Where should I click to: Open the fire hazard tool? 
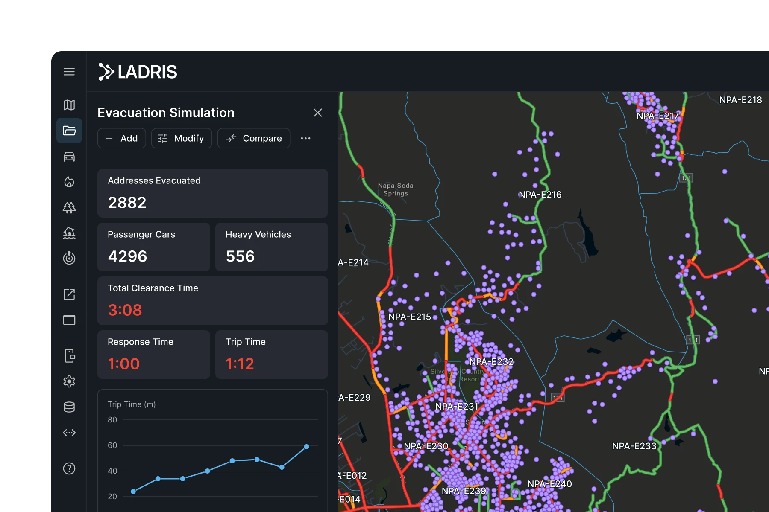[x=69, y=182]
